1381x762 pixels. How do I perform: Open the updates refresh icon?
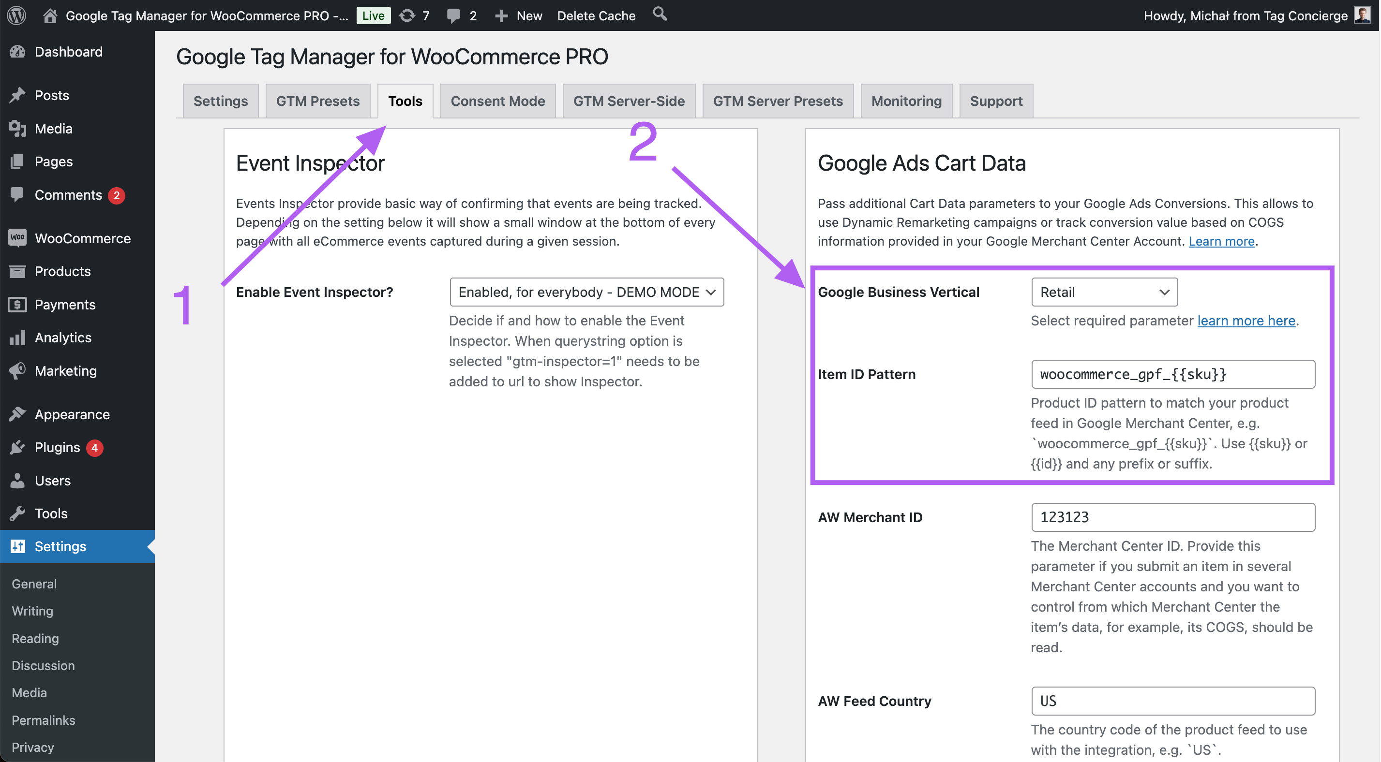(407, 15)
